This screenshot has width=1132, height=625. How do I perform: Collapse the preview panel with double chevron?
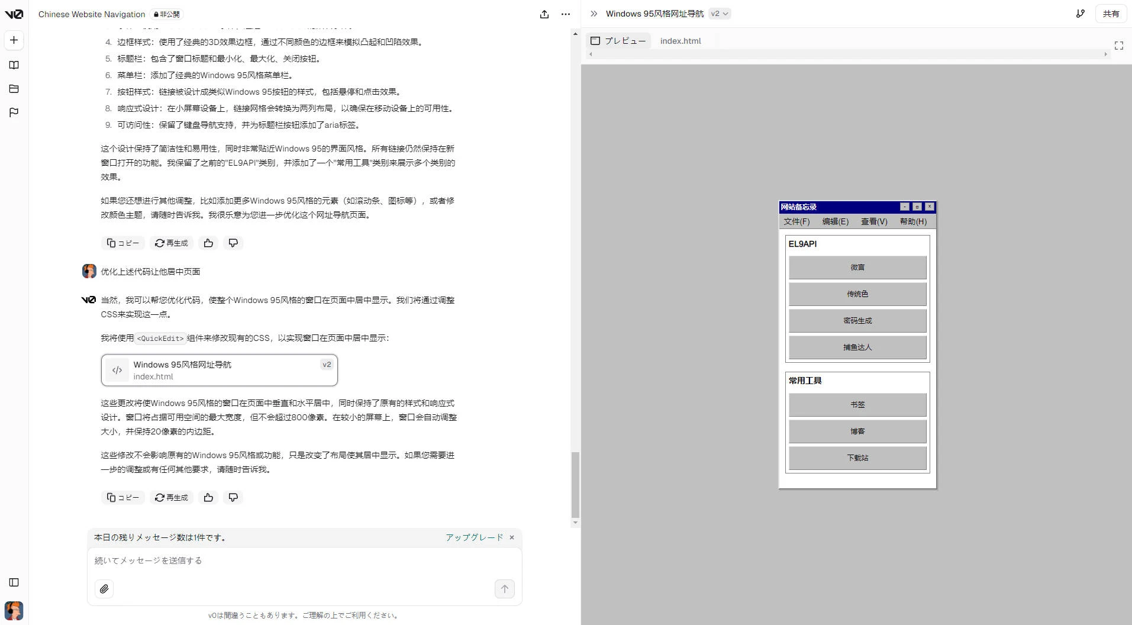594,14
